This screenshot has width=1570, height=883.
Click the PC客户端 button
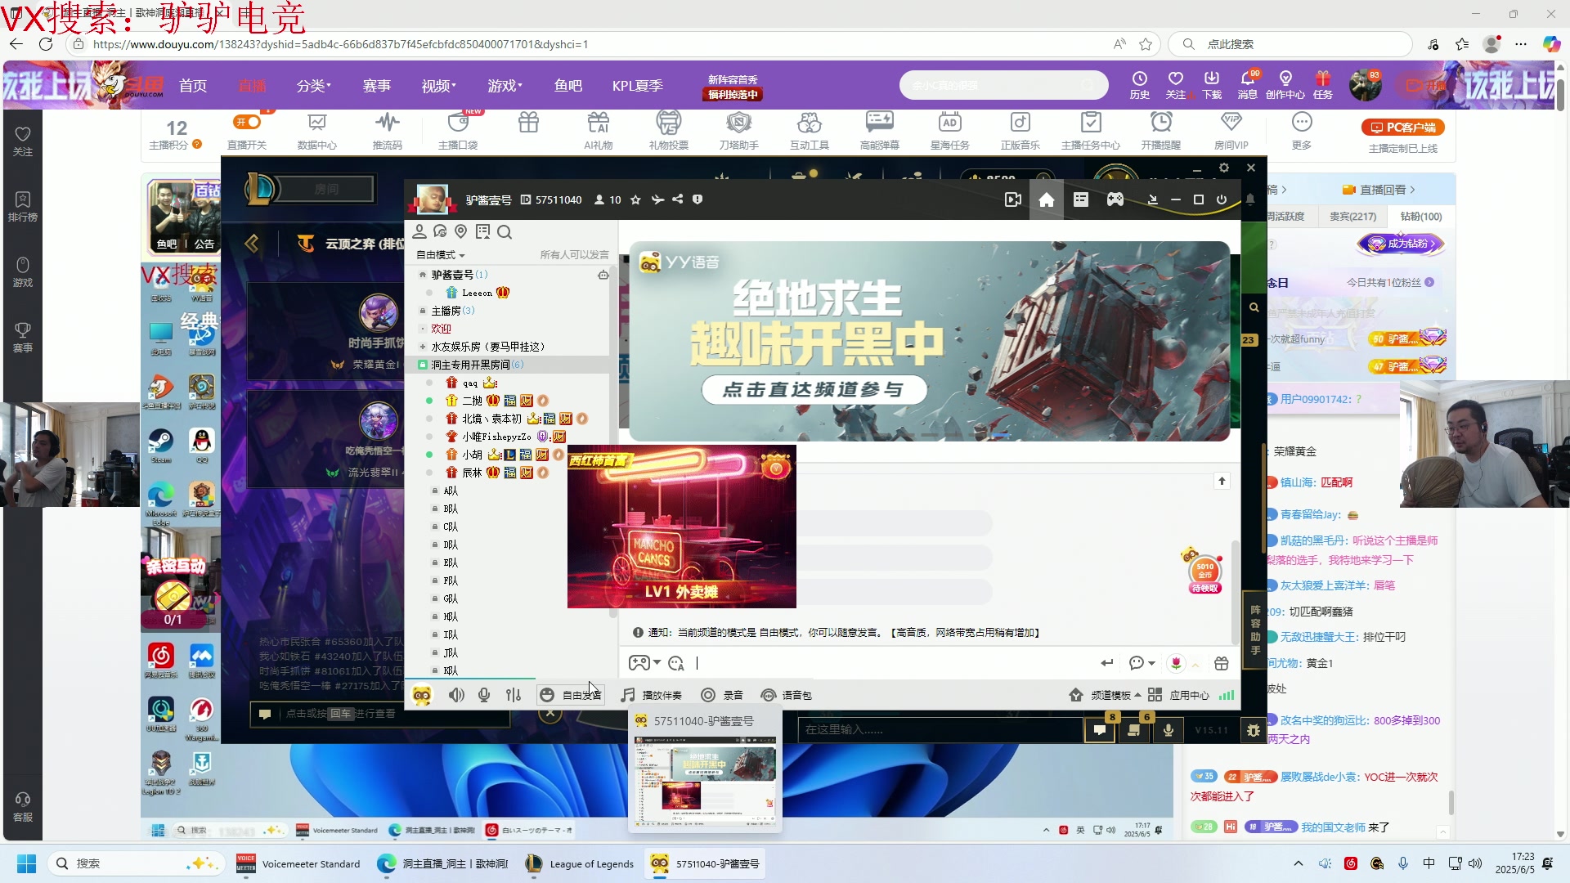pos(1402,128)
